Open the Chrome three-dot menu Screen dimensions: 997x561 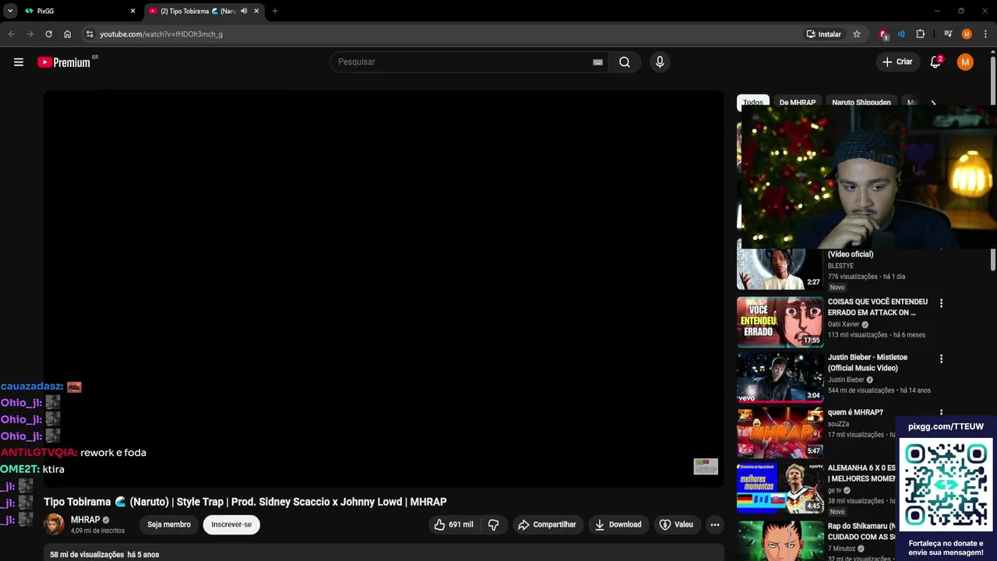(x=985, y=34)
